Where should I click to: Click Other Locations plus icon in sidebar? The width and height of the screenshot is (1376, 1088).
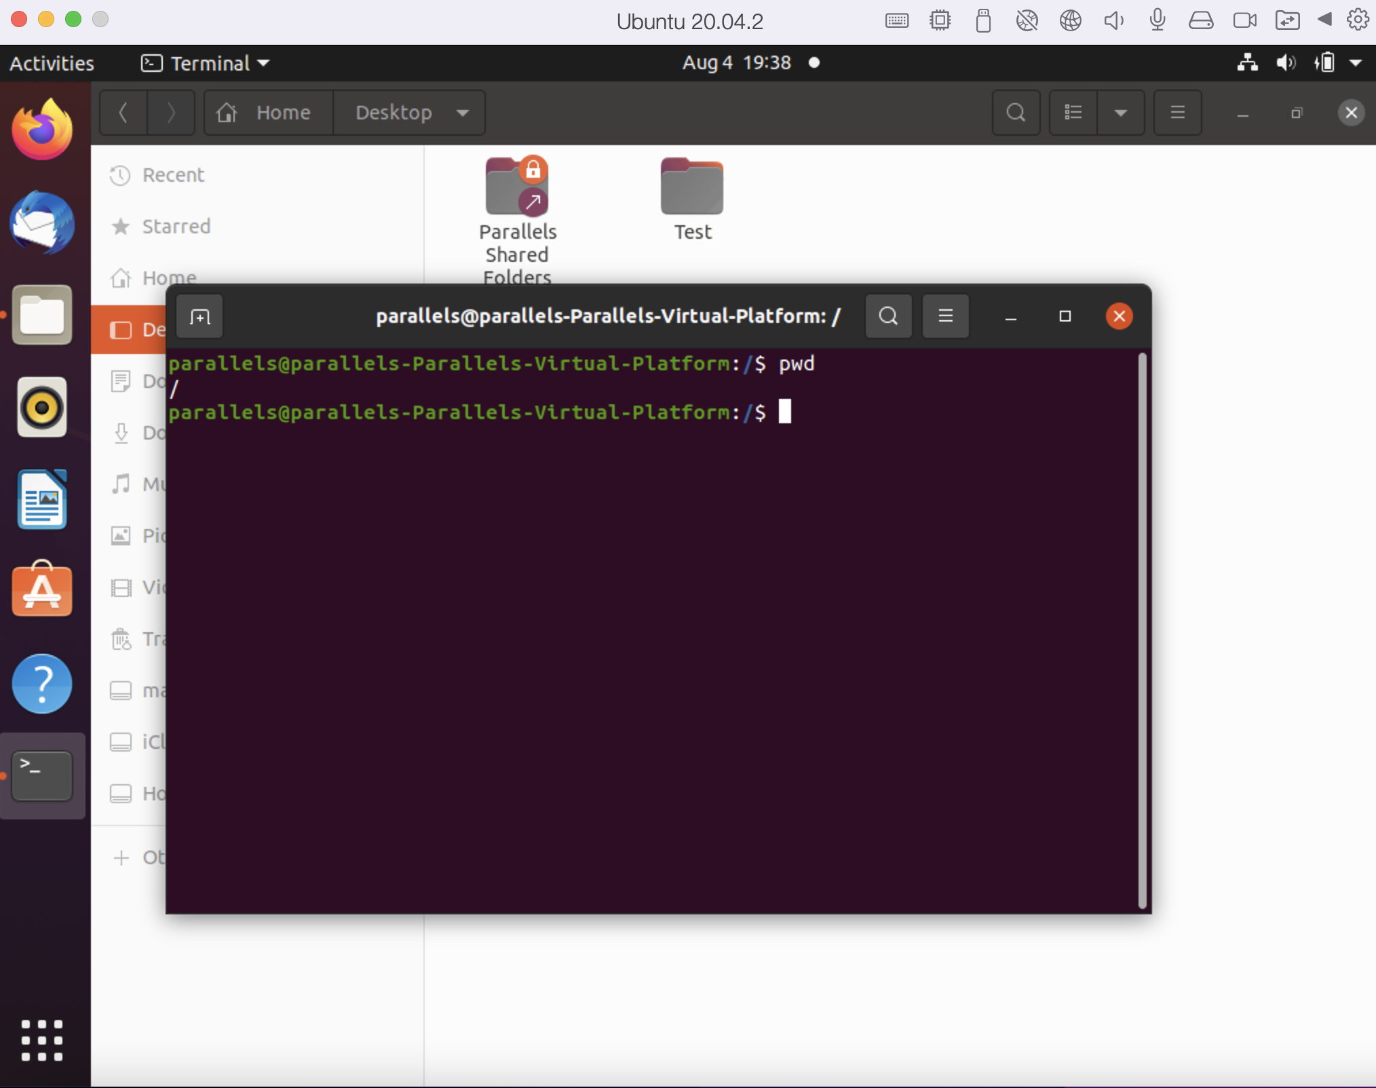[x=121, y=858]
